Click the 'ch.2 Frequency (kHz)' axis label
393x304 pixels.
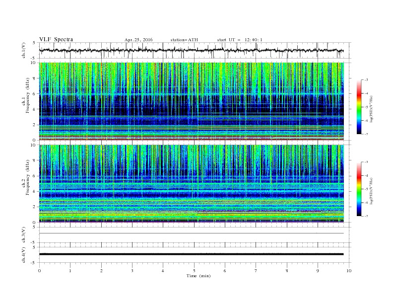pyautogui.click(x=26, y=177)
